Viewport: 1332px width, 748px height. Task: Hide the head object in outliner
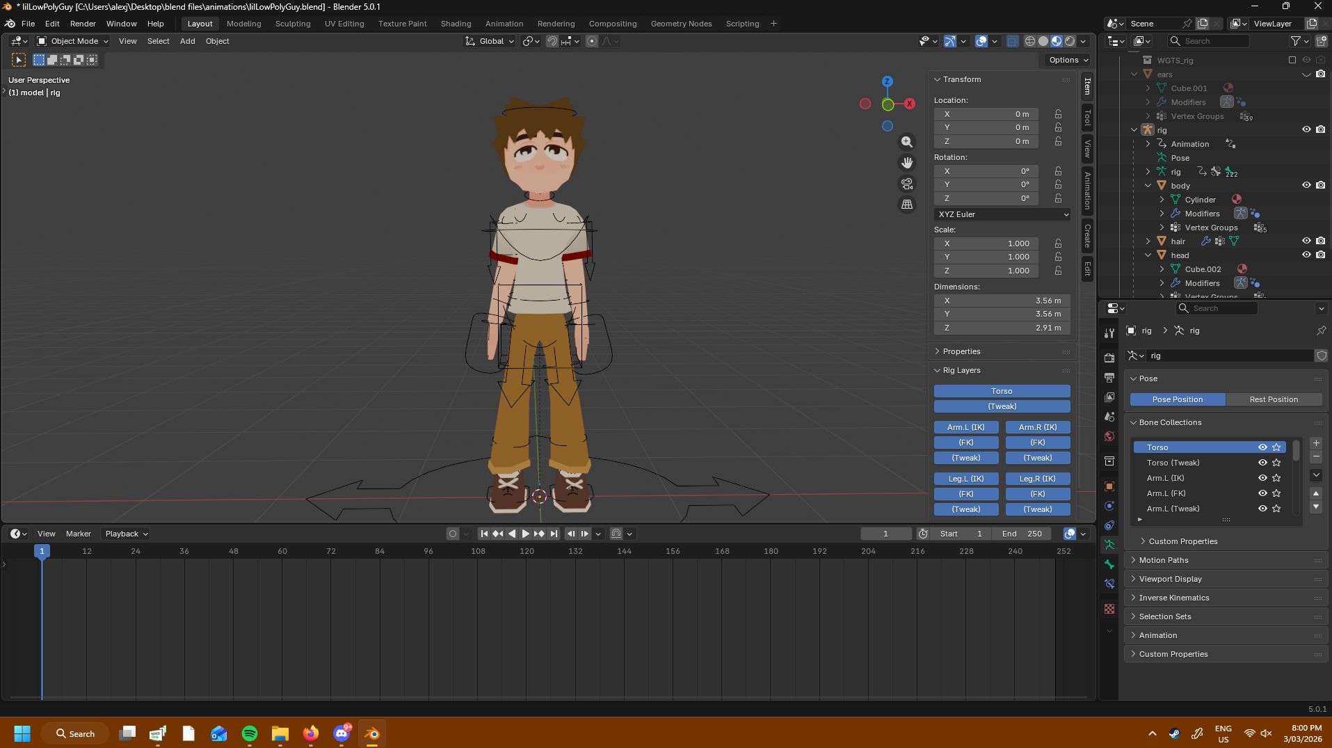coord(1306,255)
